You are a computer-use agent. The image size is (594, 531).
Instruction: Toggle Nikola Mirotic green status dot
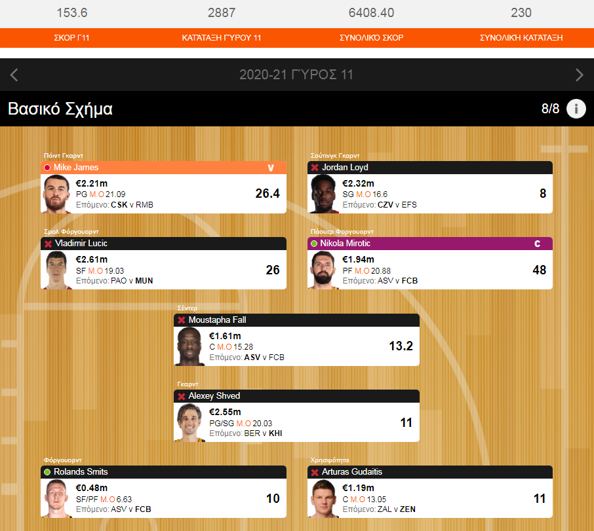314,244
